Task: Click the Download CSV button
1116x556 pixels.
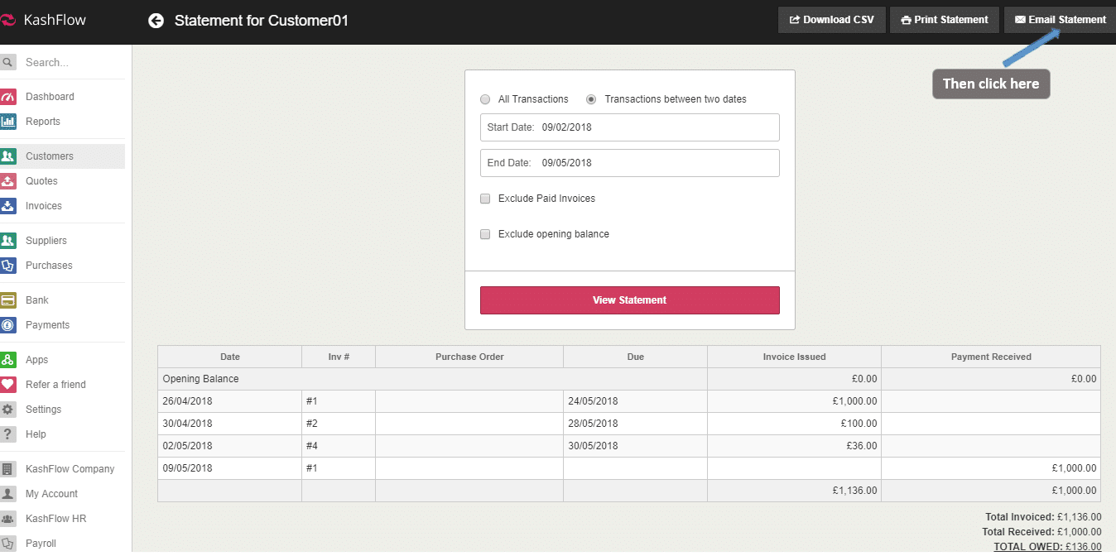Action: coord(831,20)
